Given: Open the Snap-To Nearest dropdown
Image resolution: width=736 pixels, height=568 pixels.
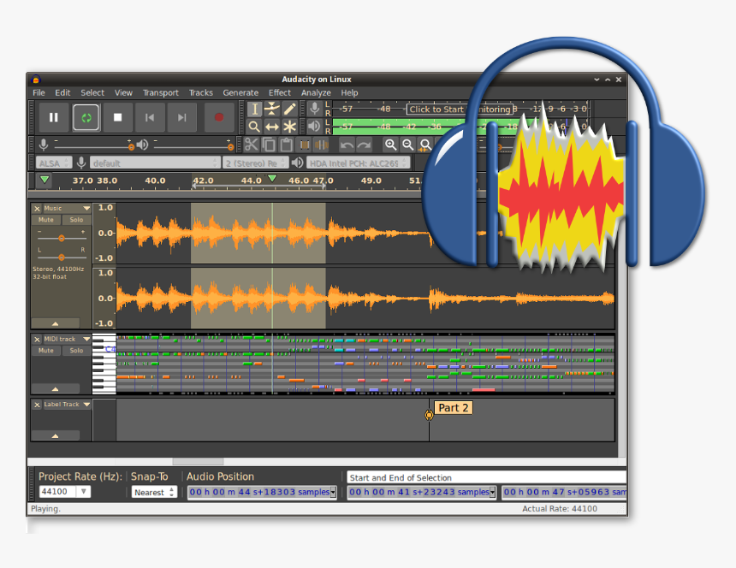Looking at the screenshot, I should point(154,492).
